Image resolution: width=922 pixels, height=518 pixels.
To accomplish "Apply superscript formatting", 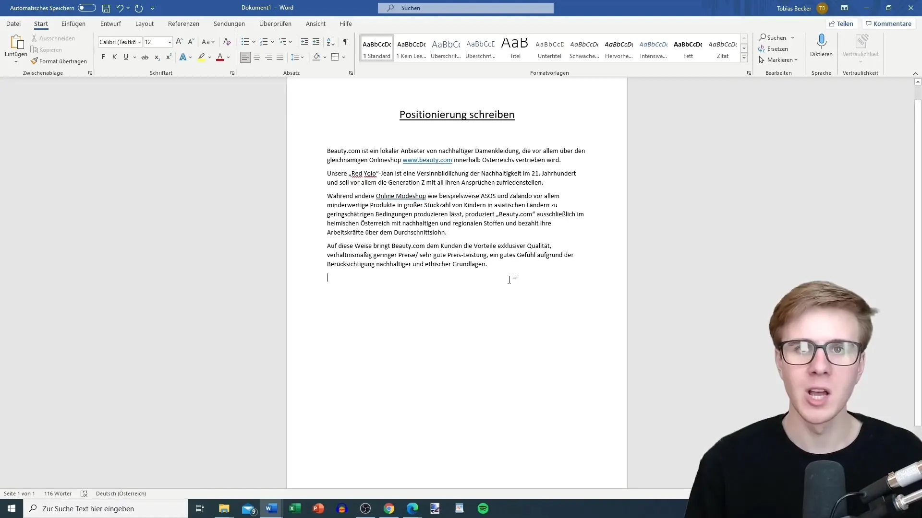I will point(169,57).
